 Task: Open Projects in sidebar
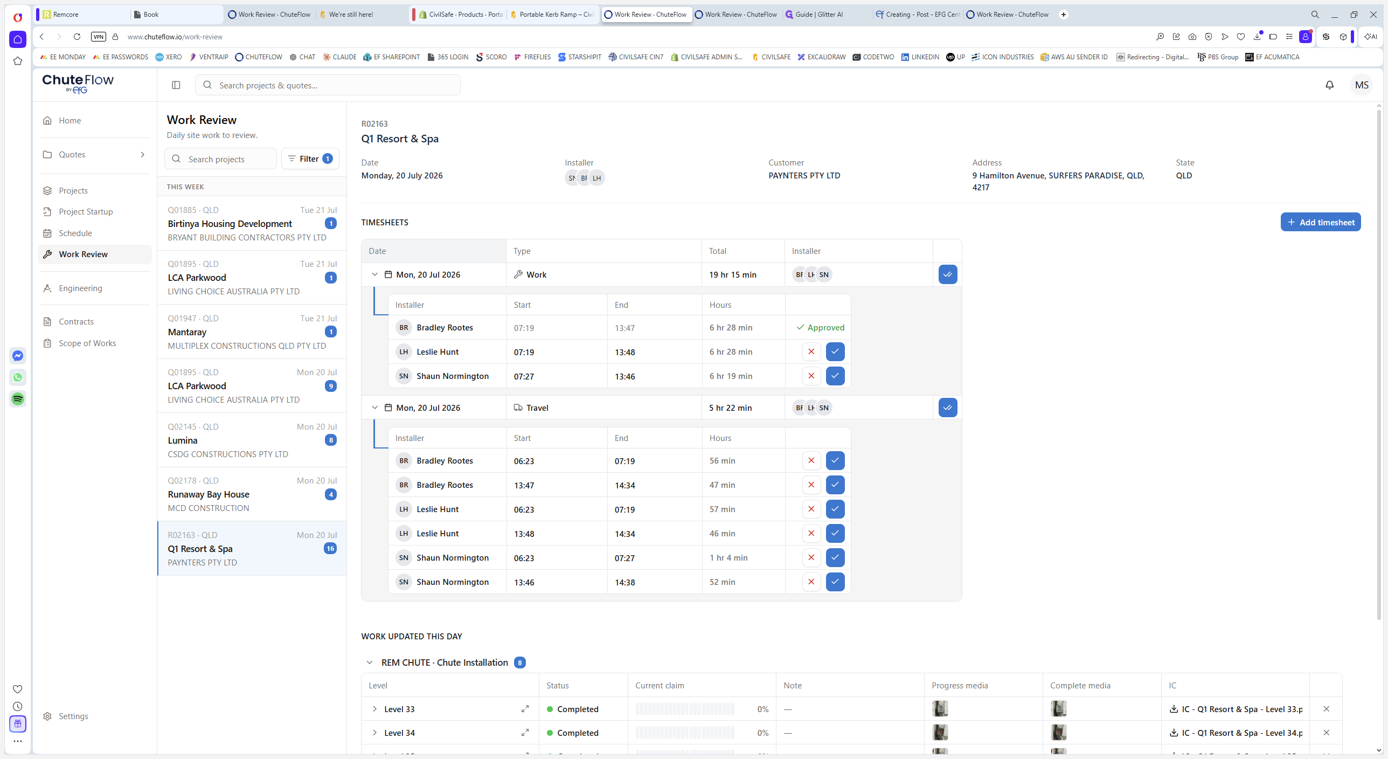[95, 190]
